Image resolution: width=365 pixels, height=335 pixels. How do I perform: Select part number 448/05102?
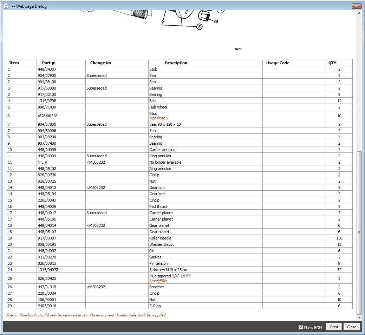click(47, 169)
